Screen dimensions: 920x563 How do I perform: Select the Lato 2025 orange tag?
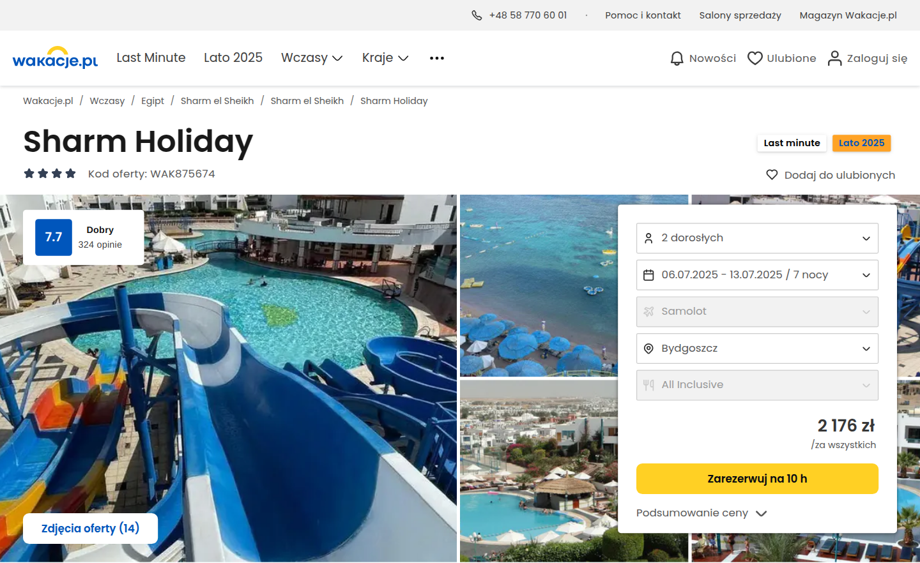[x=861, y=143]
